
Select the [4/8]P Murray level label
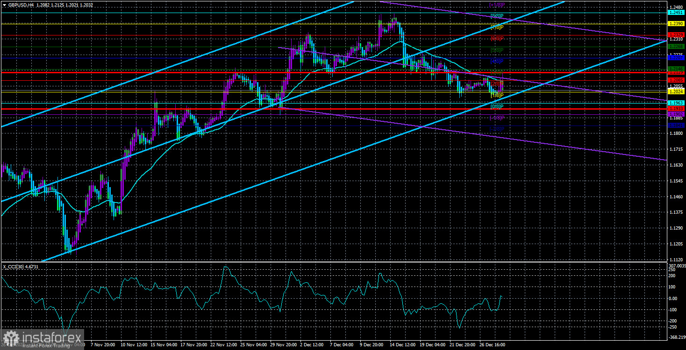497,61
